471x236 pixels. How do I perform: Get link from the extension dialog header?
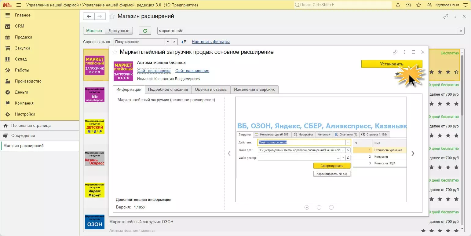pyautogui.click(x=395, y=52)
